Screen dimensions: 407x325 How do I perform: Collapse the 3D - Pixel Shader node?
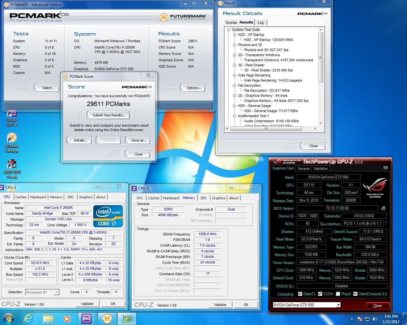point(234,65)
